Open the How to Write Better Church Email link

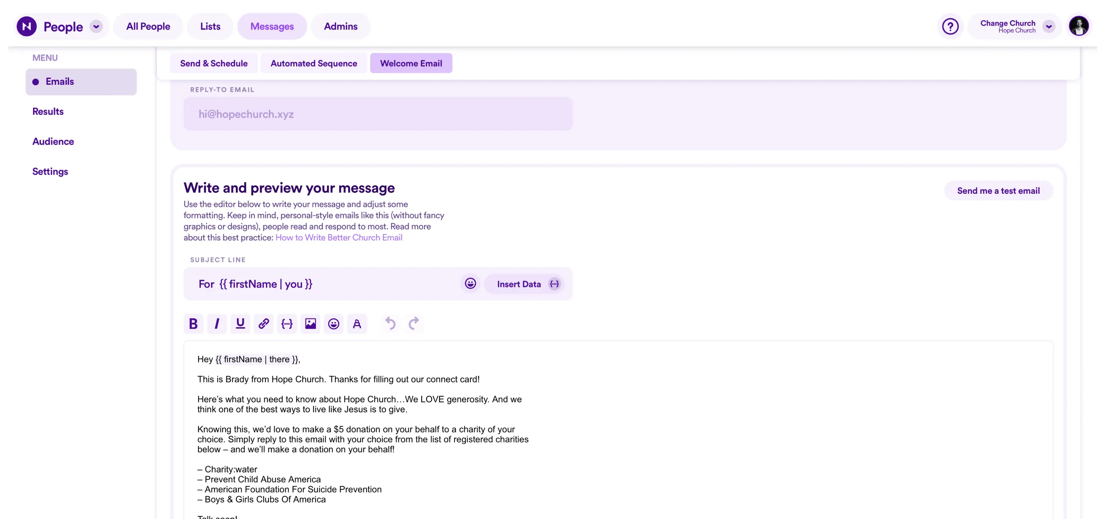coord(339,237)
